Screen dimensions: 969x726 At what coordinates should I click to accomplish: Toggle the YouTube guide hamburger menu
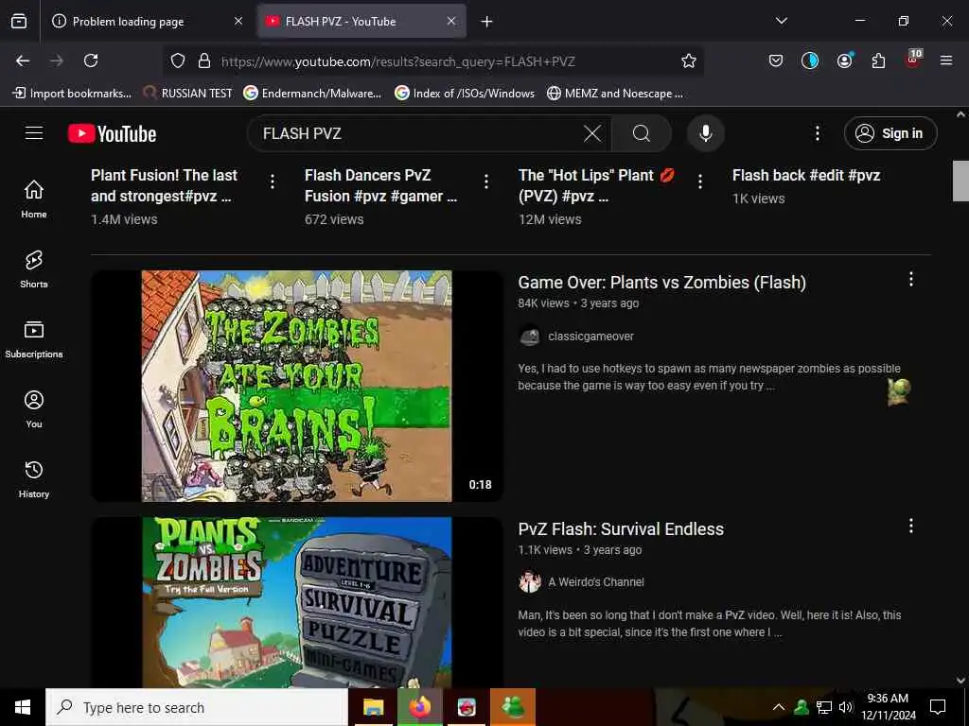(34, 133)
